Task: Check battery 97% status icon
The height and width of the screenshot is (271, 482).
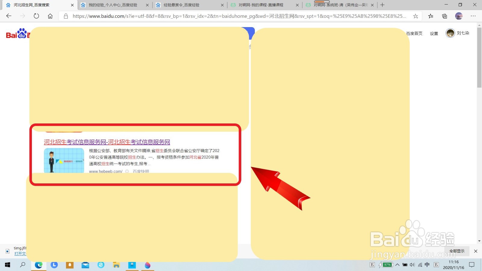Action: [x=387, y=265]
